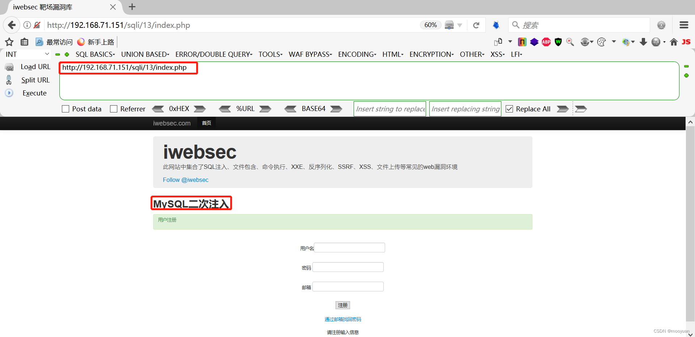Image resolution: width=695 pixels, height=337 pixels.
Task: Open the 新手上路 bookmark
Action: (96, 42)
